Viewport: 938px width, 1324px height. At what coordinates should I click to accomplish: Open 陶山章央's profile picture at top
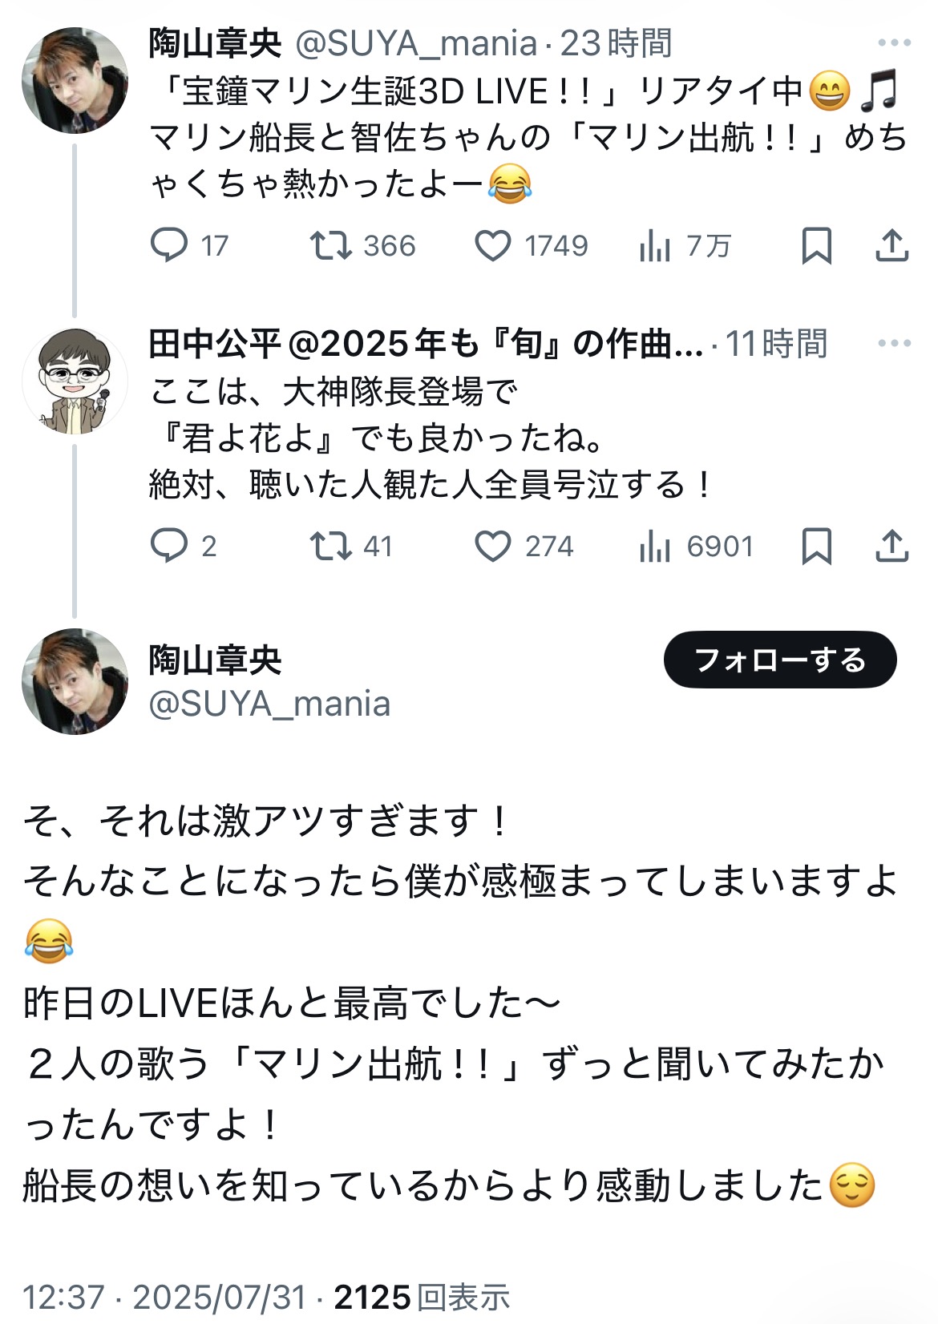pyautogui.click(x=75, y=80)
